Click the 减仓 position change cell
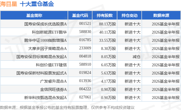The height and width of the screenshot is (110, 181). (136, 57)
